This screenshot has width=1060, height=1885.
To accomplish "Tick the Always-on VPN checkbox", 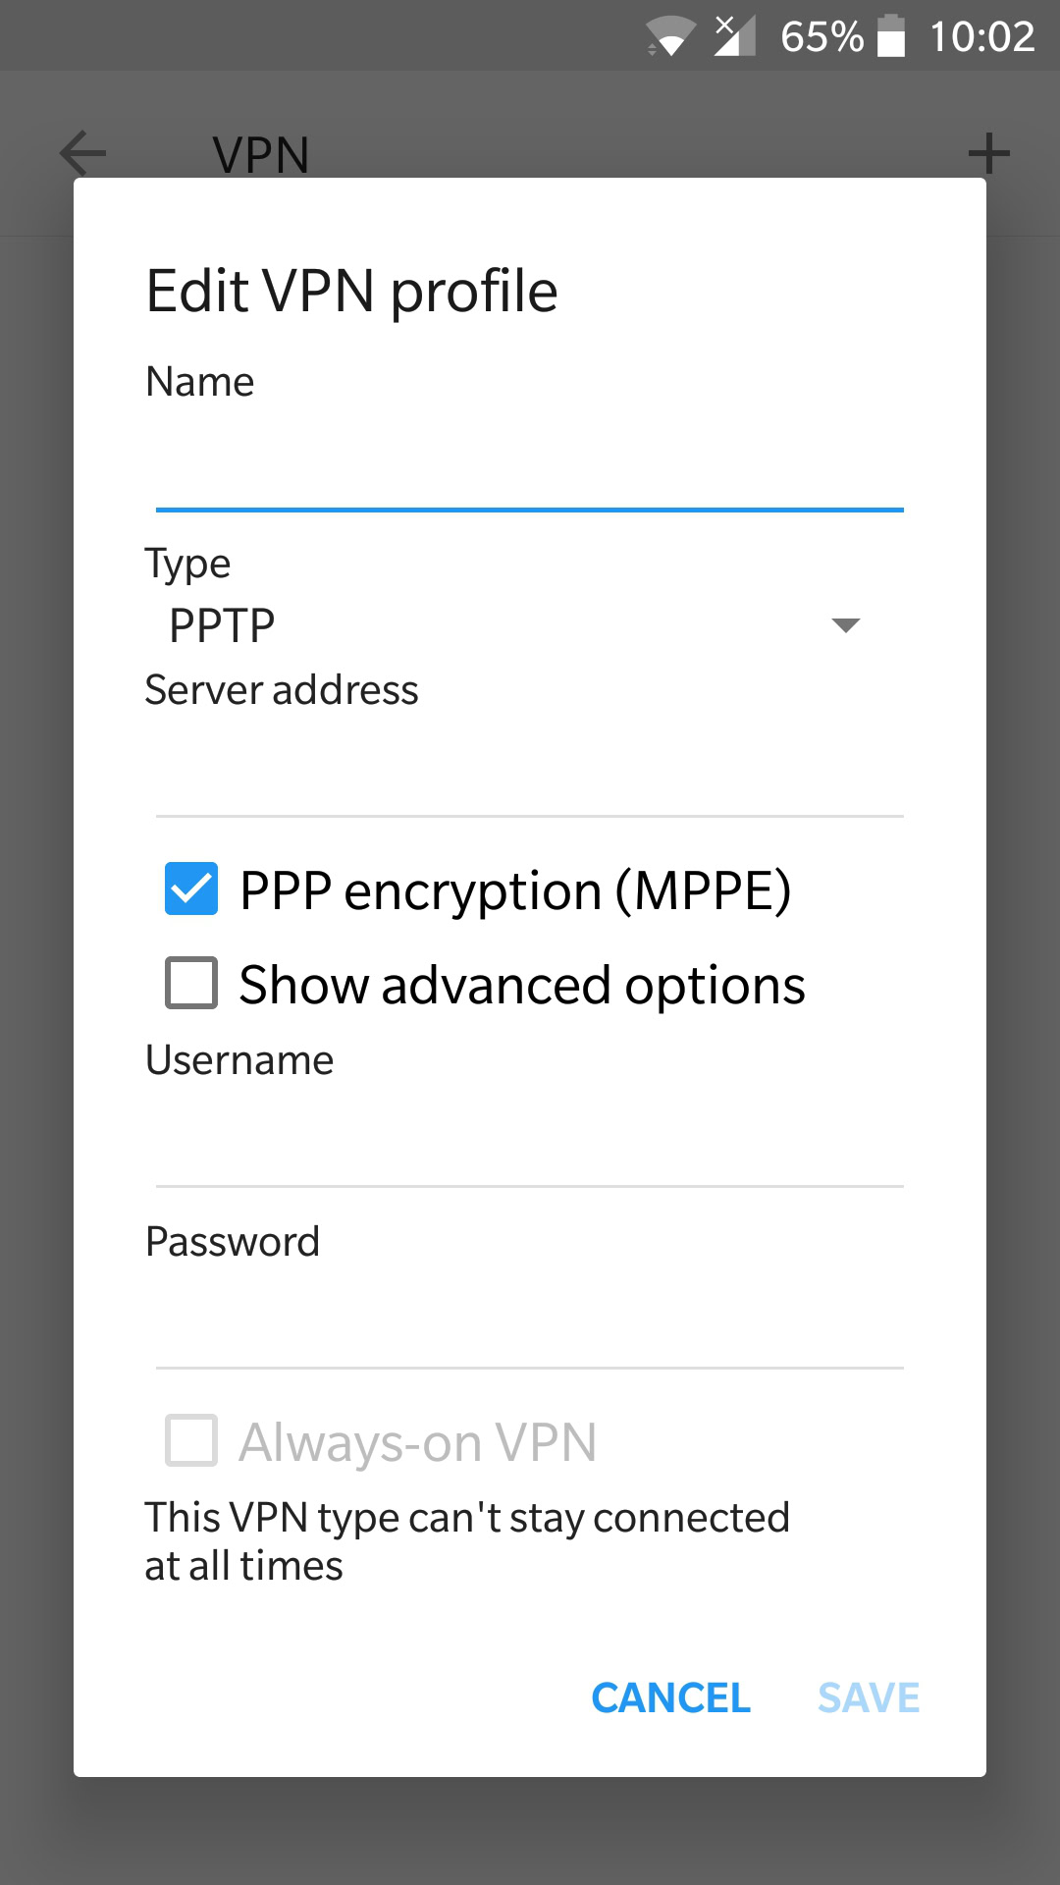I will [191, 1441].
